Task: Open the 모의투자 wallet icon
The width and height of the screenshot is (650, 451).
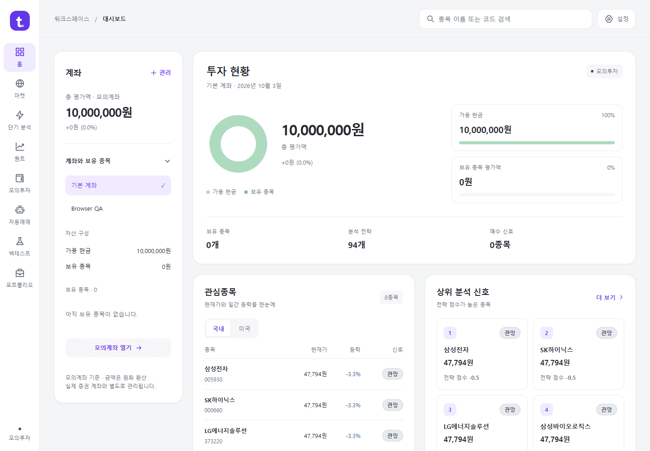Action: (x=20, y=178)
